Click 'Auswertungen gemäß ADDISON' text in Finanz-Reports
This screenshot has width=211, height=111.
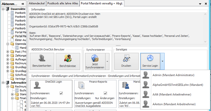(94, 103)
